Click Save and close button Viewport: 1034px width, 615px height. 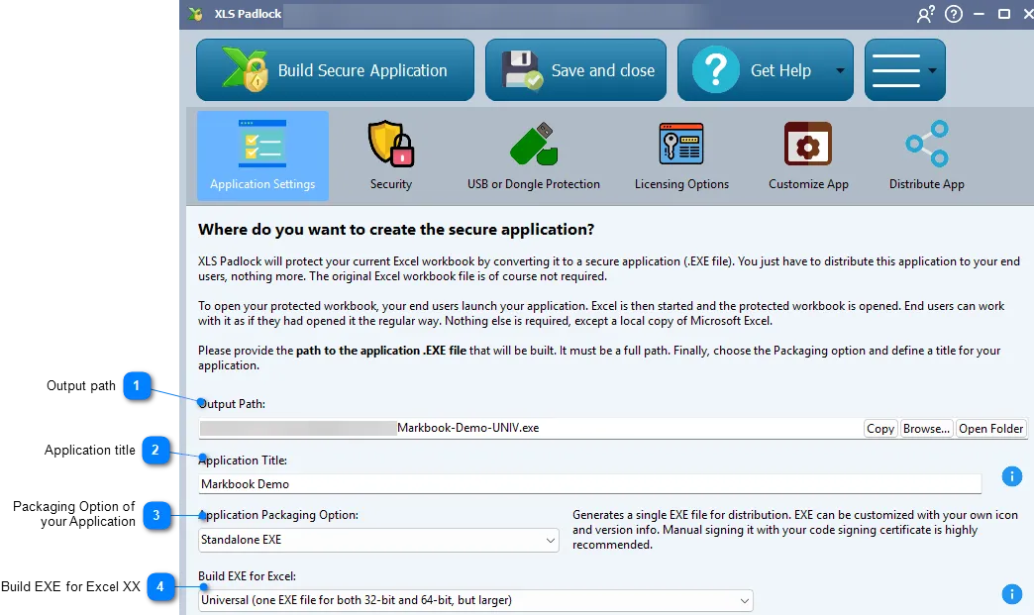[x=575, y=70]
